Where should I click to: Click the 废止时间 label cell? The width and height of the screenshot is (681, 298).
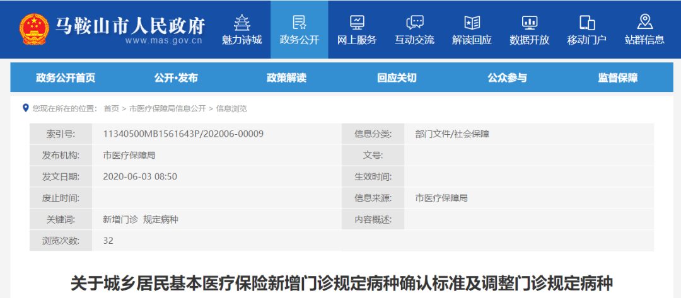click(61, 198)
